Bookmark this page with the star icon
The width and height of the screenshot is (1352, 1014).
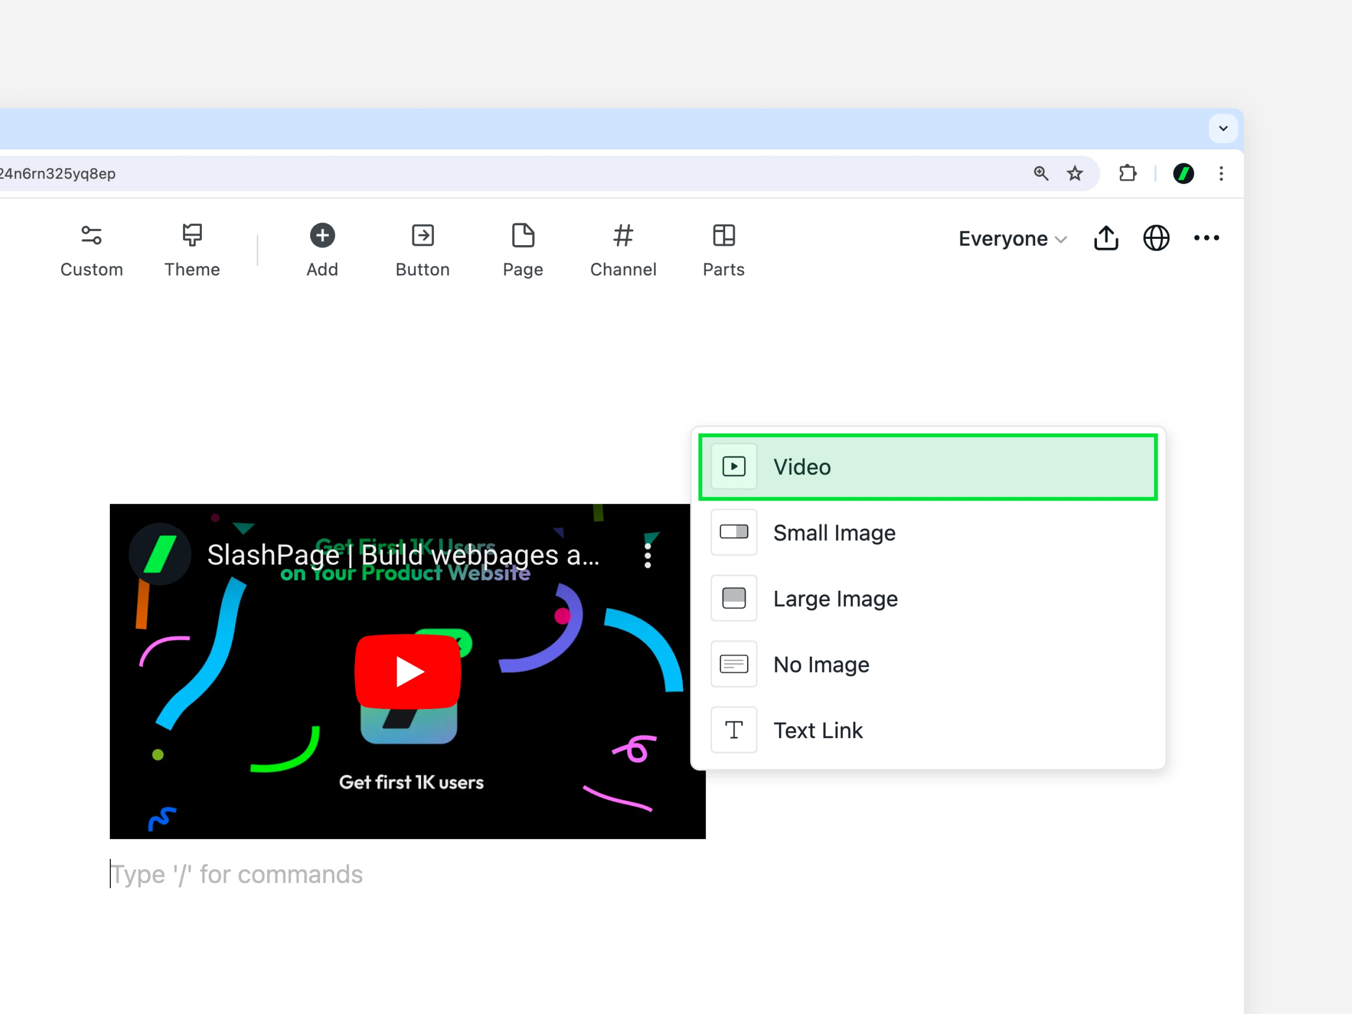click(x=1074, y=174)
